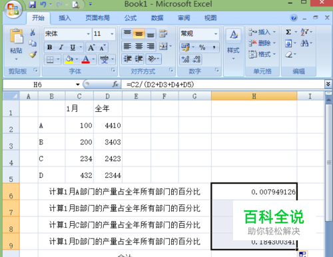
Task: Copy selection with the copy icon
Action: click(x=33, y=43)
